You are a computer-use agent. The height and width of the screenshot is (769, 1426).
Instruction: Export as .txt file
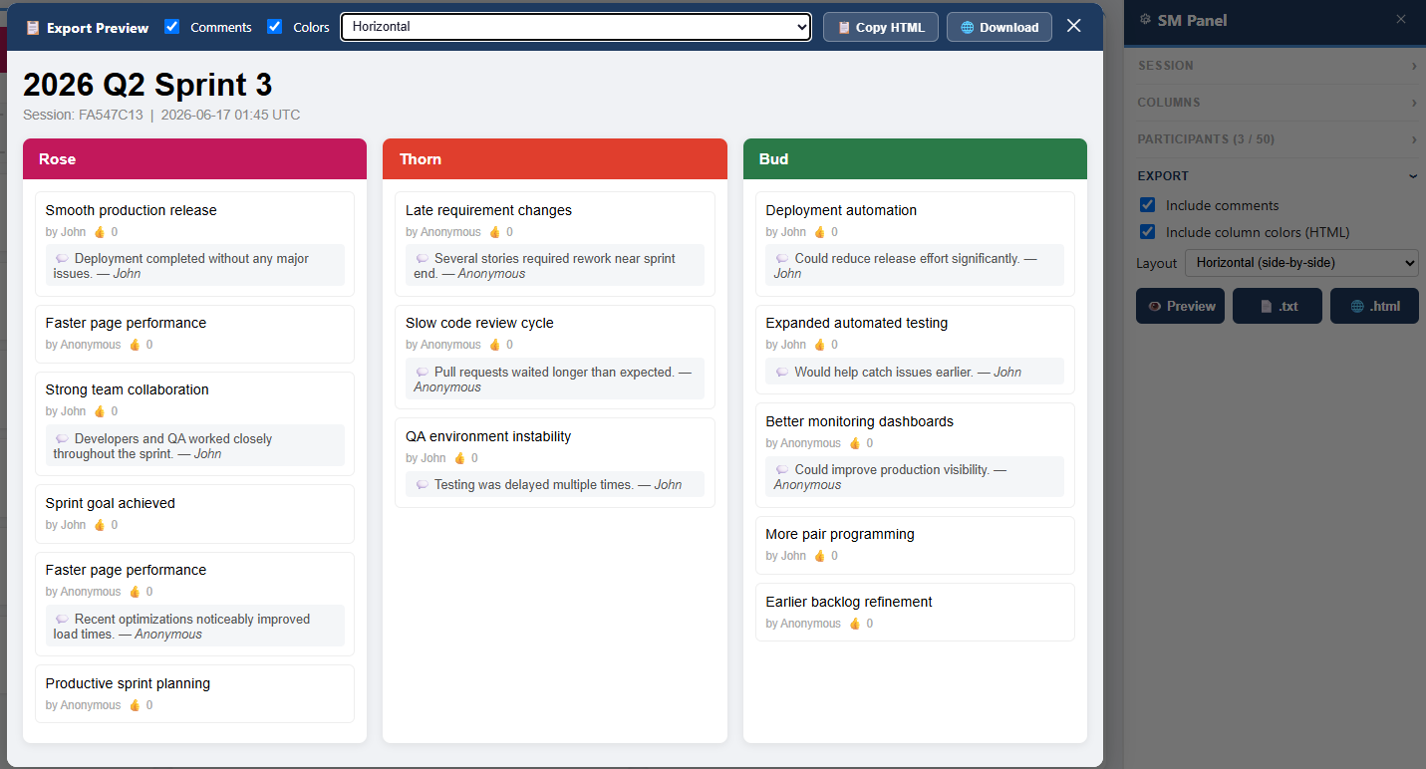(1278, 306)
